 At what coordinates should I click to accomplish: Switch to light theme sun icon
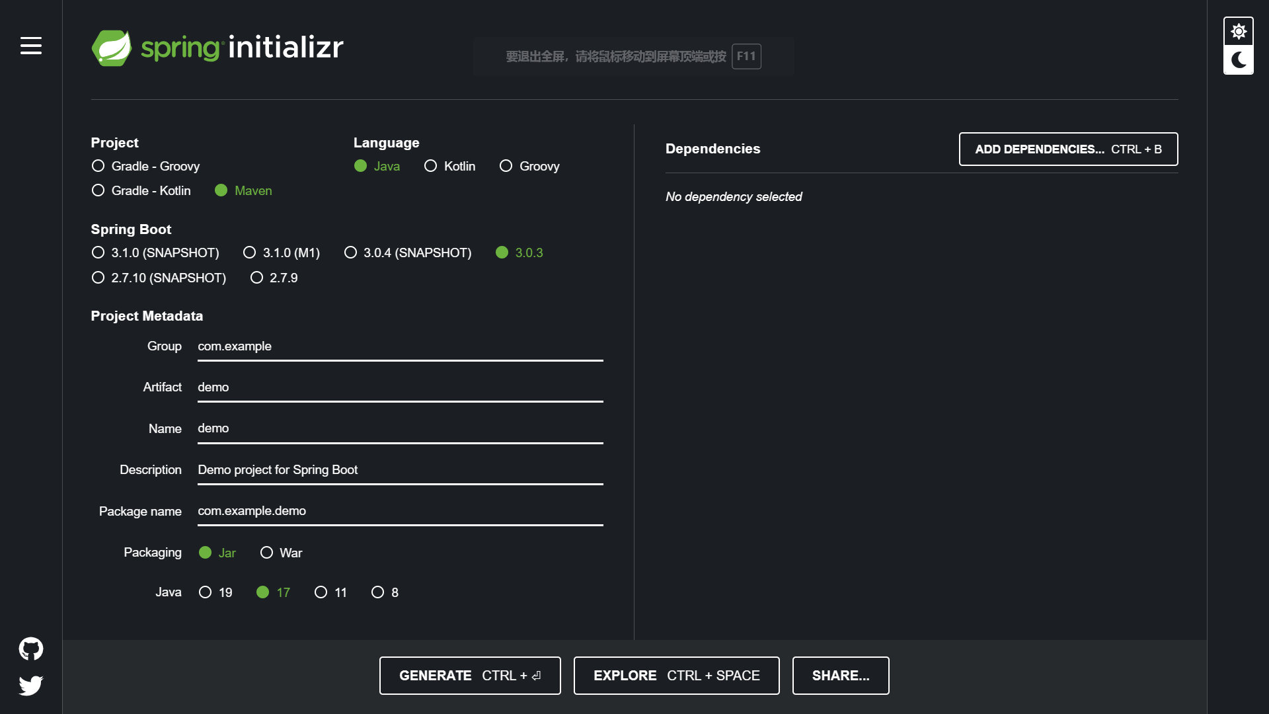(x=1239, y=31)
